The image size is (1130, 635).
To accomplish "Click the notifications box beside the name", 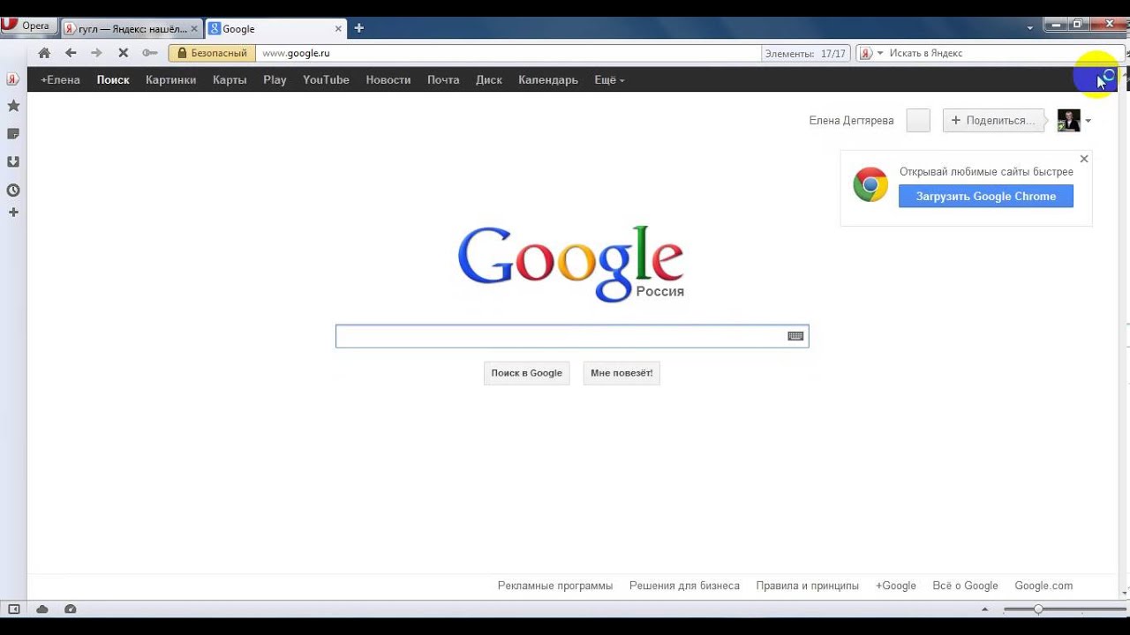I will point(918,121).
